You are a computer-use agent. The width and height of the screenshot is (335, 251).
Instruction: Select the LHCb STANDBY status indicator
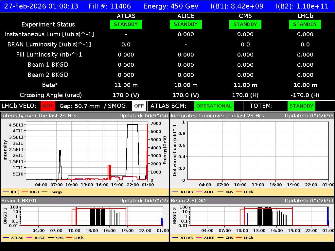(305, 24)
